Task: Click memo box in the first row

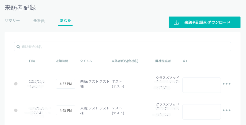Action: 201,85
